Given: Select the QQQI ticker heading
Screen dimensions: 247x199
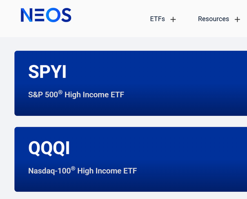Looking at the screenshot, I should pyautogui.click(x=49, y=148).
